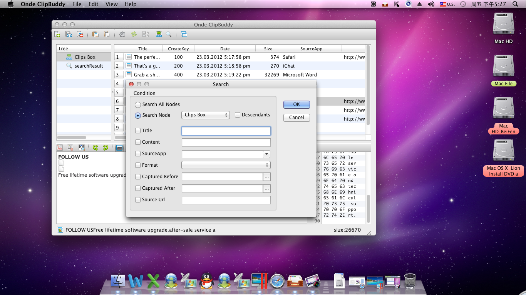Click the Date column header
Image resolution: width=526 pixels, height=295 pixels.
point(225,49)
